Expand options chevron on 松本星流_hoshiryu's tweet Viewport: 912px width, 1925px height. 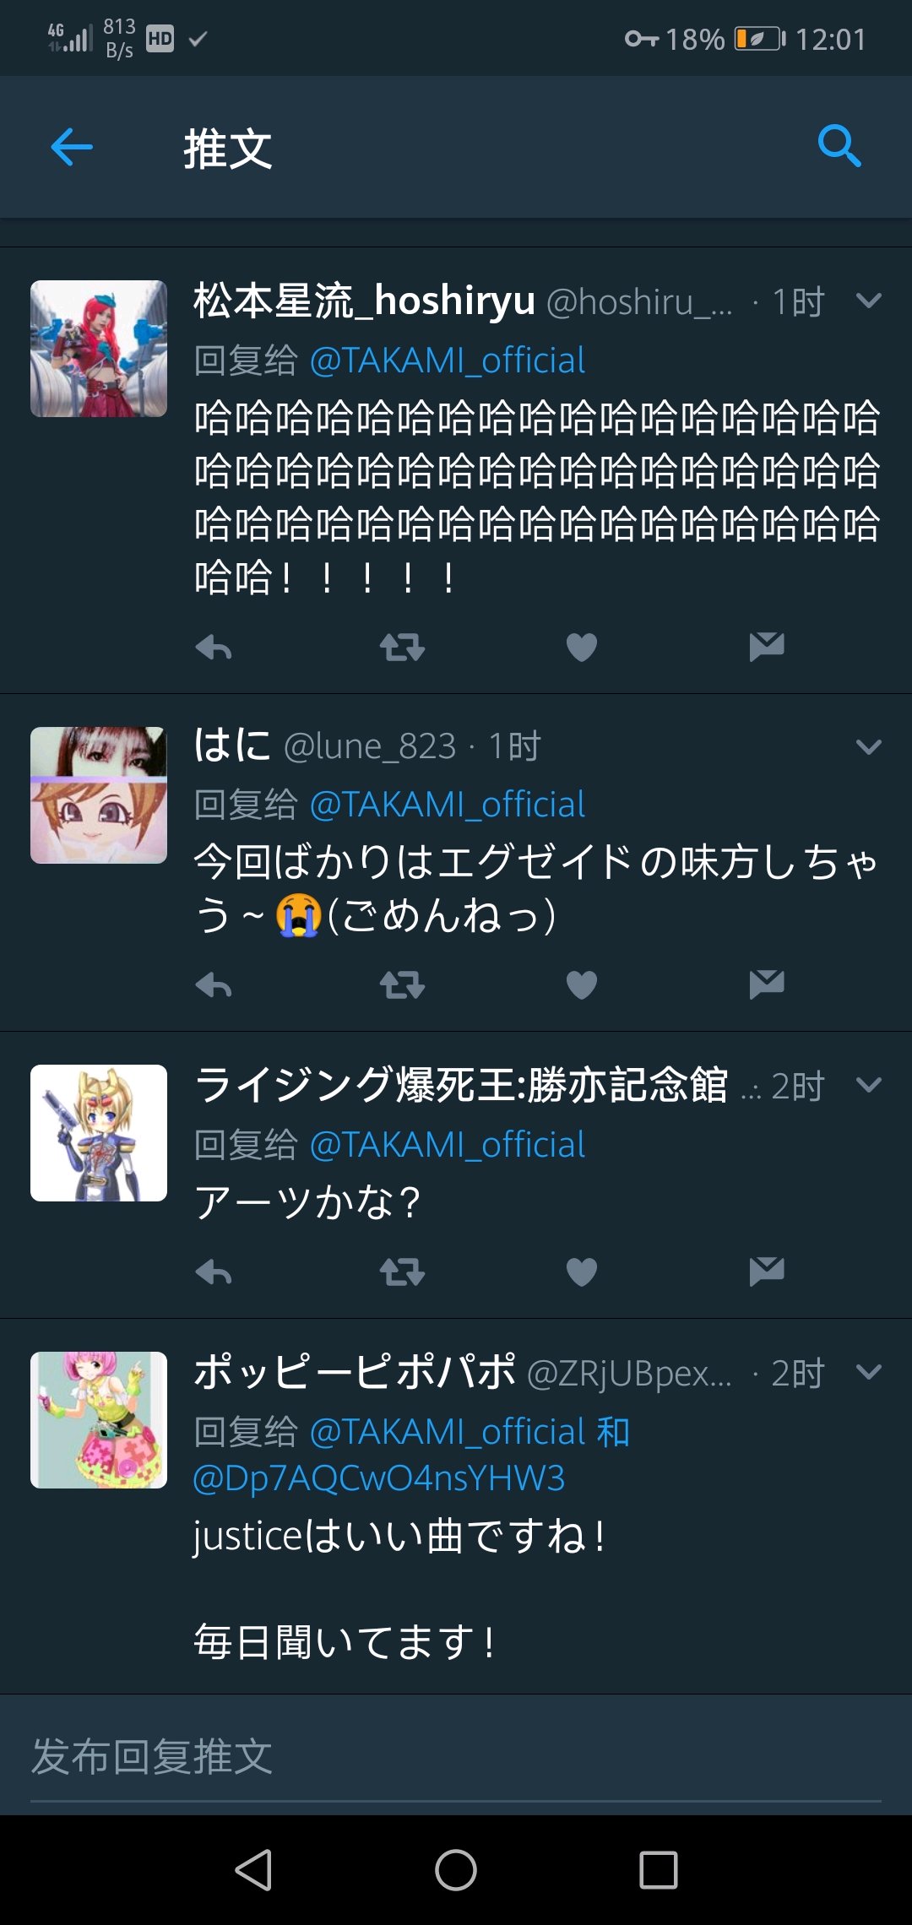pyautogui.click(x=868, y=301)
